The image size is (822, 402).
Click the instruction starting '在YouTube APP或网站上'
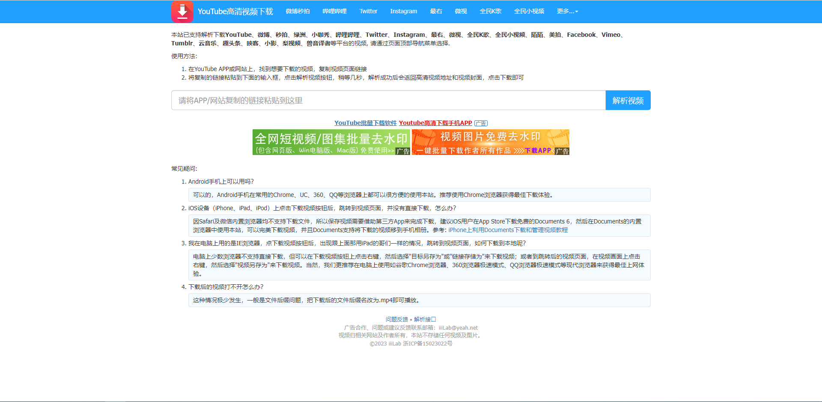click(277, 69)
